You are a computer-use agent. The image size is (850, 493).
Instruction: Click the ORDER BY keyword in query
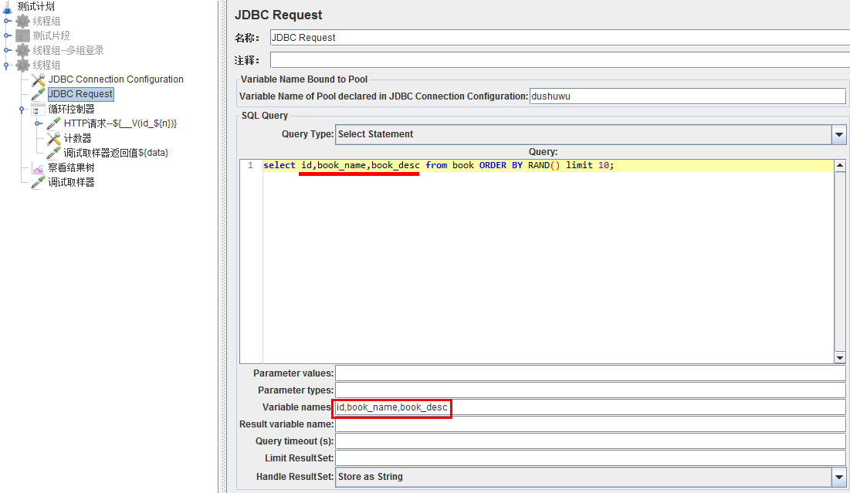(x=501, y=165)
